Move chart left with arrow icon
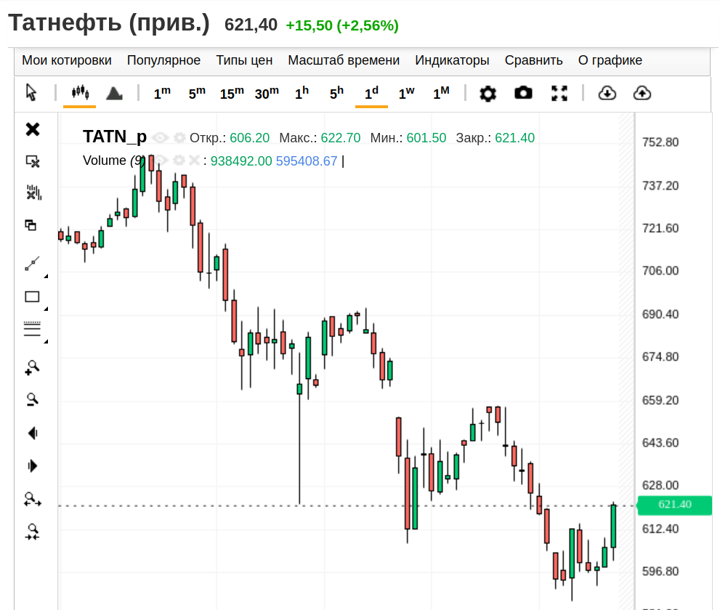Viewport: 720px width, 610px height. click(32, 434)
